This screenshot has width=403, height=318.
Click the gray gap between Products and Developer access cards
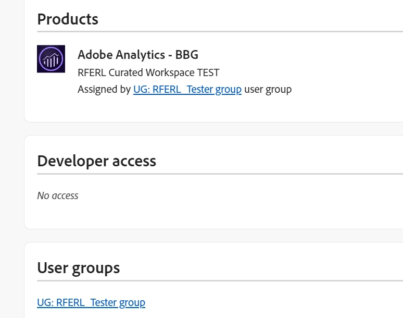[x=208, y=129]
